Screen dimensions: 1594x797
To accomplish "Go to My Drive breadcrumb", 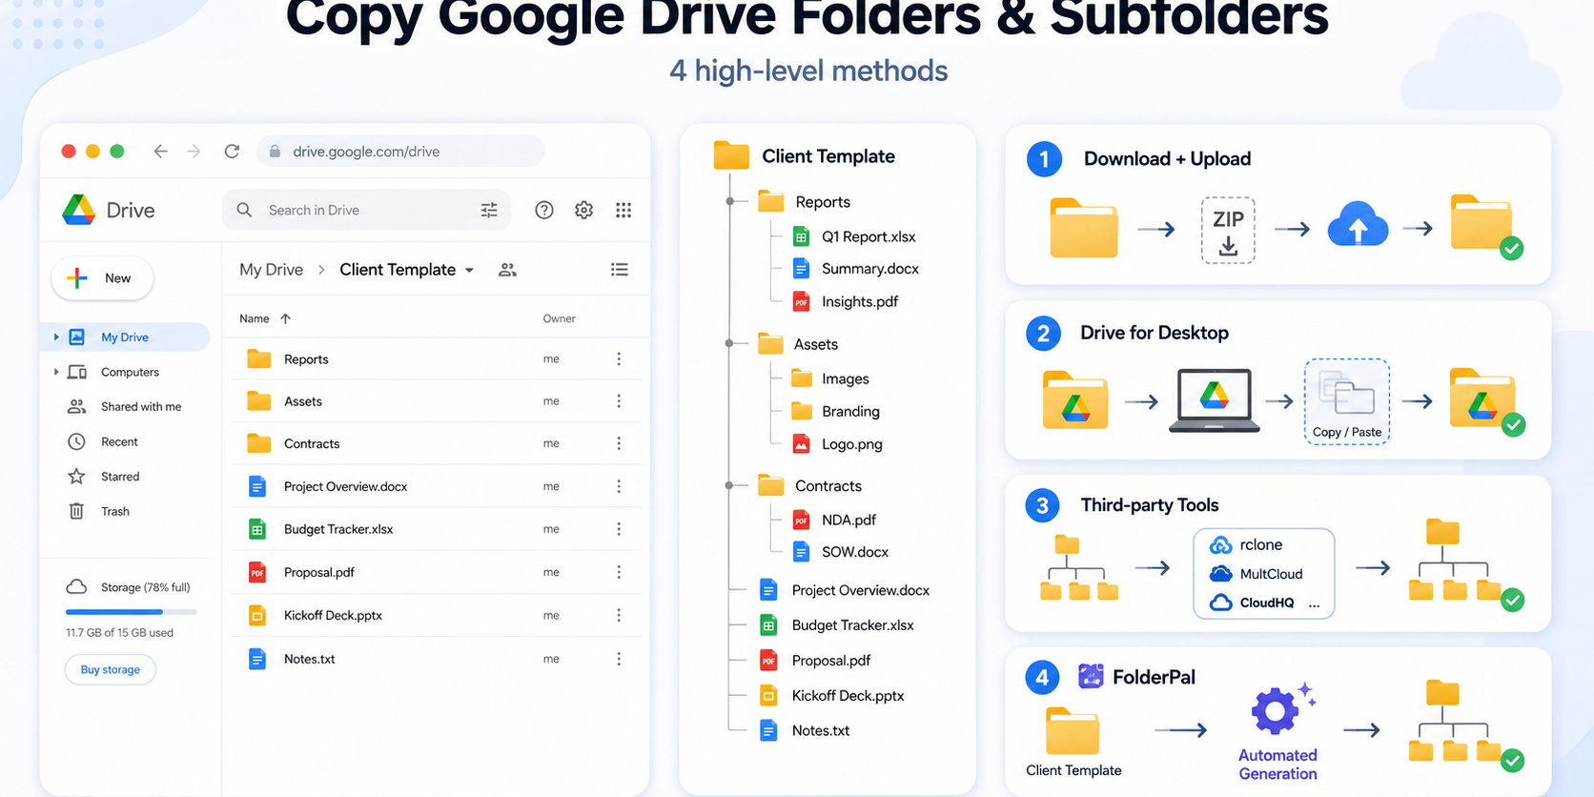I will tap(271, 270).
